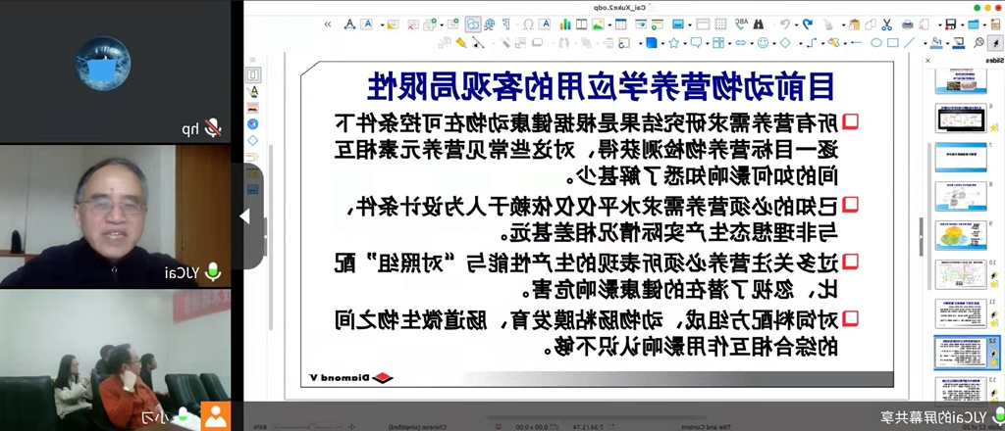1005x431 pixels.
Task: Select the Rectangle drawing tool
Action: click(893, 43)
